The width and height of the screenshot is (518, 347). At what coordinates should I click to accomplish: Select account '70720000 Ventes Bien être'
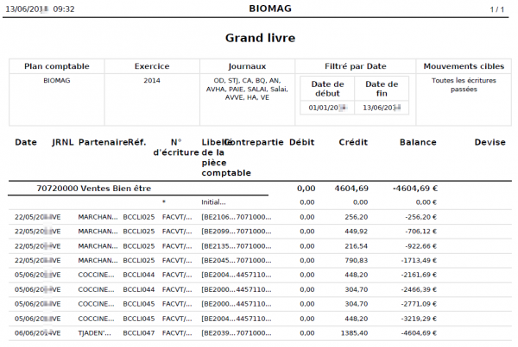[x=94, y=189]
